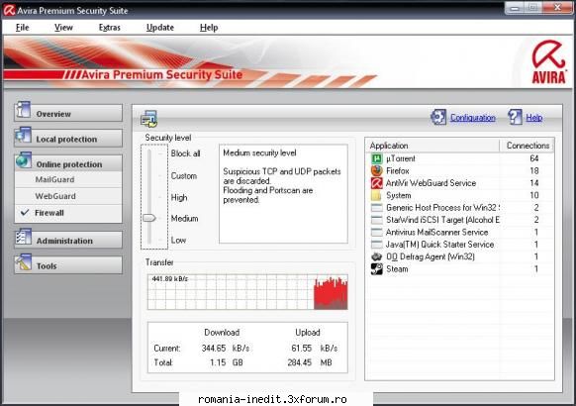
Task: Collapse the Online protection section
Action: (68, 163)
